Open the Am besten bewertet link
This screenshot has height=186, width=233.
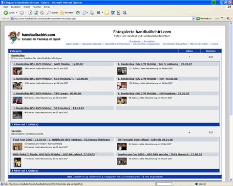coord(175,44)
